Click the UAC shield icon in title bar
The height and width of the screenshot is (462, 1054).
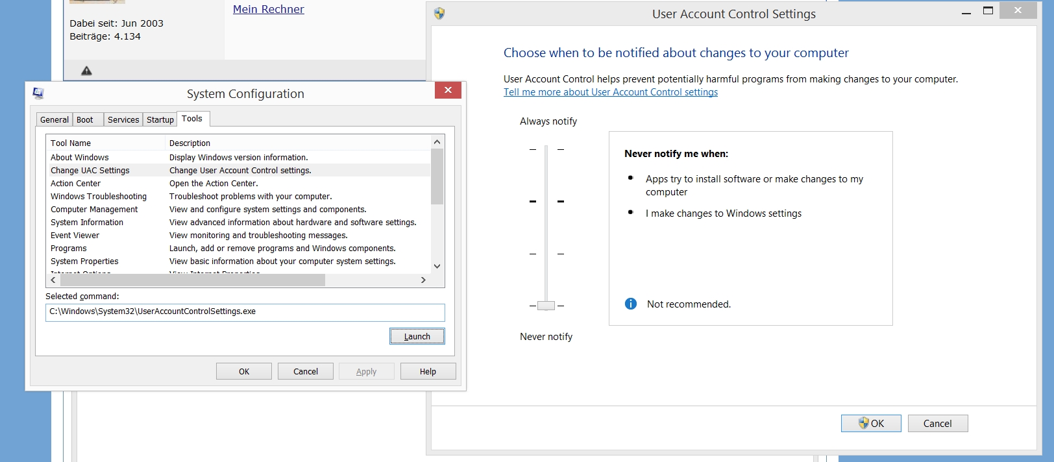(x=439, y=14)
